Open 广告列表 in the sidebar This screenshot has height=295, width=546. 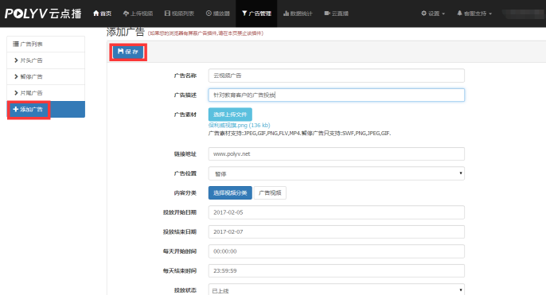45,45
